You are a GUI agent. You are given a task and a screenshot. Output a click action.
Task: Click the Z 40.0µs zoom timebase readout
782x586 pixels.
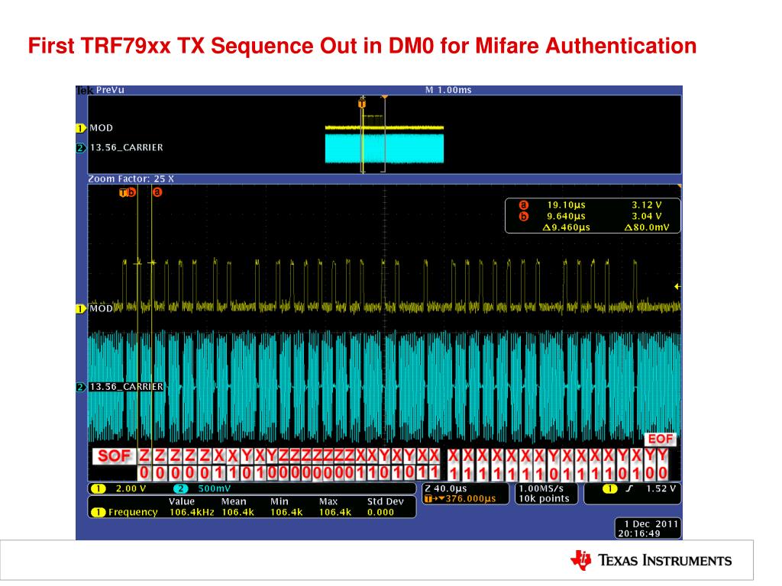coord(445,489)
